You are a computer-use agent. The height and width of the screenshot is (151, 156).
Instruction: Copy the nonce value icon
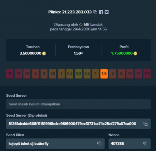pyautogui.click(x=145, y=144)
